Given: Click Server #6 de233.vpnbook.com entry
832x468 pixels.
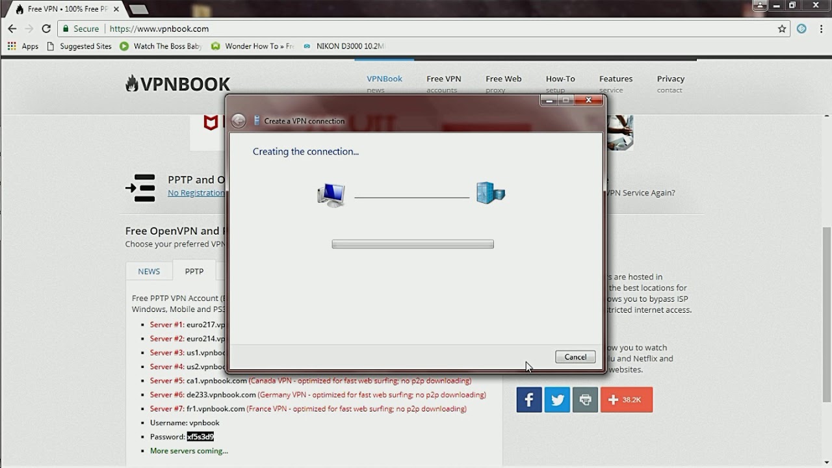Looking at the screenshot, I should coord(318,395).
